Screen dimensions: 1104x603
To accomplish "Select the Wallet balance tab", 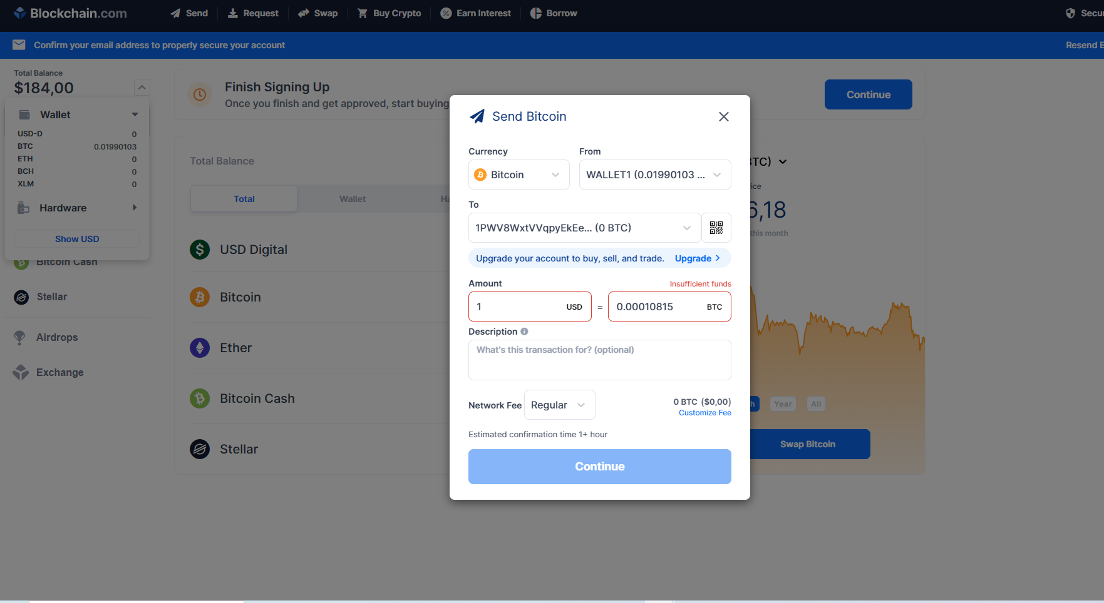I will tap(353, 199).
